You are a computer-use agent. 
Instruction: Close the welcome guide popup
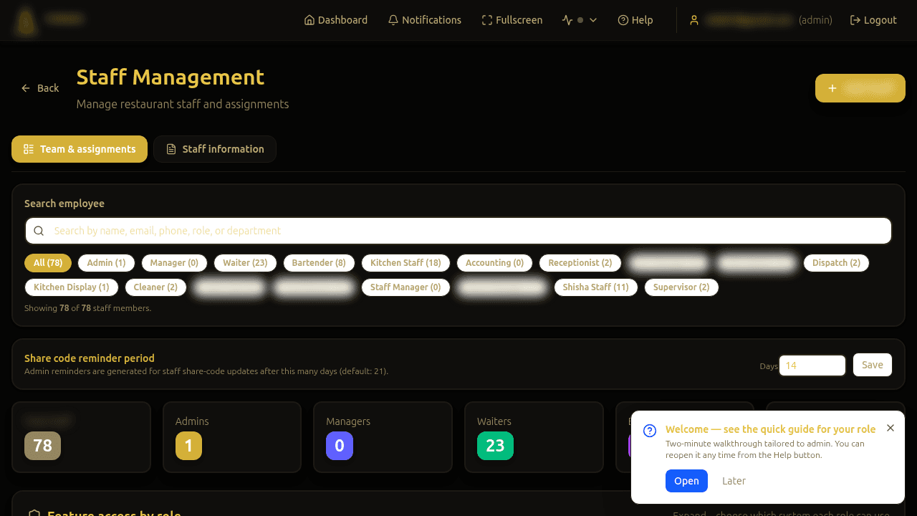click(890, 428)
